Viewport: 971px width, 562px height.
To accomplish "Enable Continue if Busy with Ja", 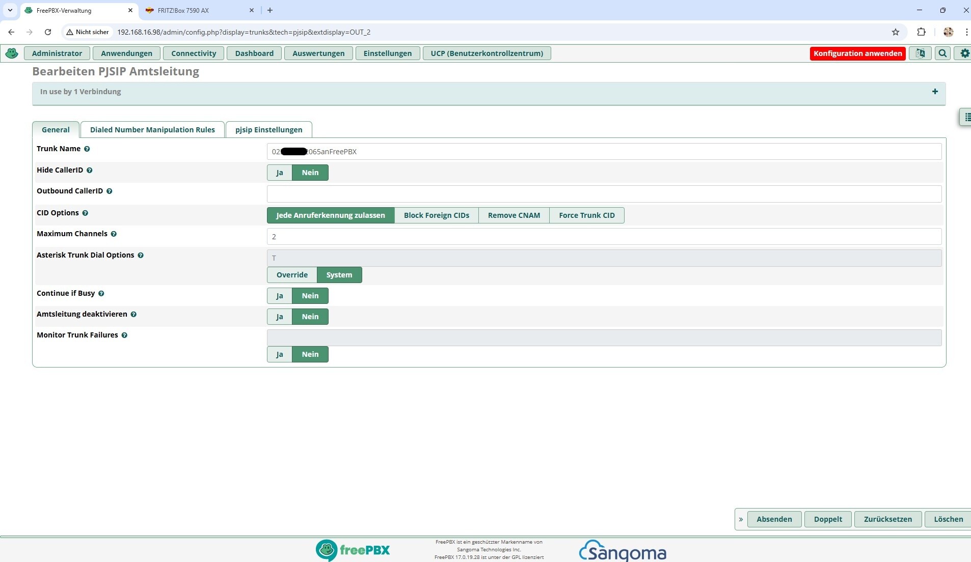I will pyautogui.click(x=279, y=296).
